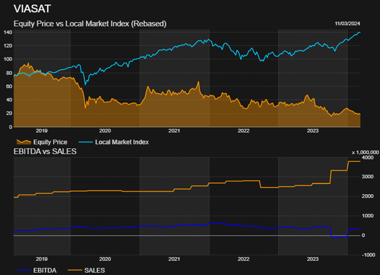Image resolution: width=380 pixels, height=275 pixels.
Task: Click the SALES legend entry
Action: coord(86,270)
